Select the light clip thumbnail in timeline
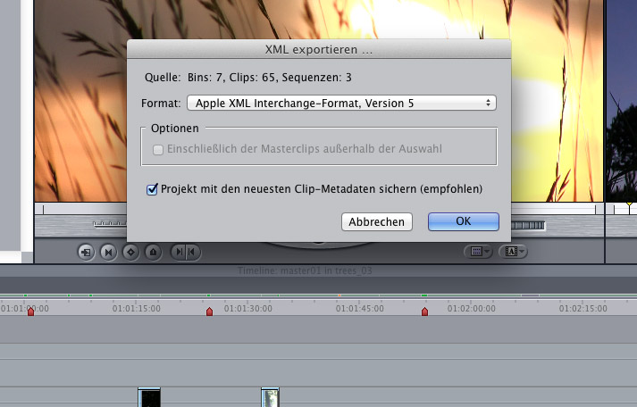Viewport: 637px width, 407px height. [x=271, y=397]
